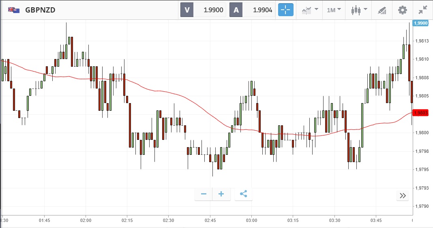
Task: Open the chart comparison dropdown
Action: pos(309,10)
